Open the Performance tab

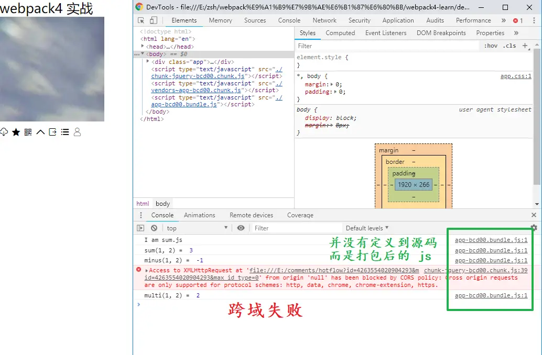pos(473,20)
